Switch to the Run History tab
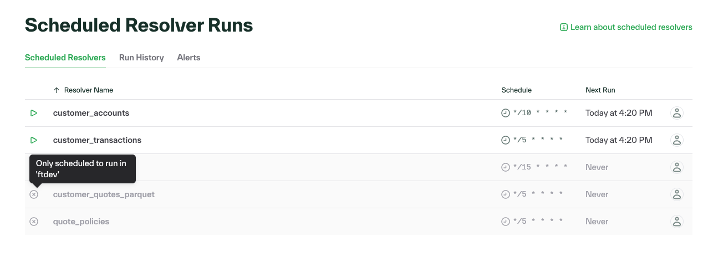 click(x=141, y=58)
